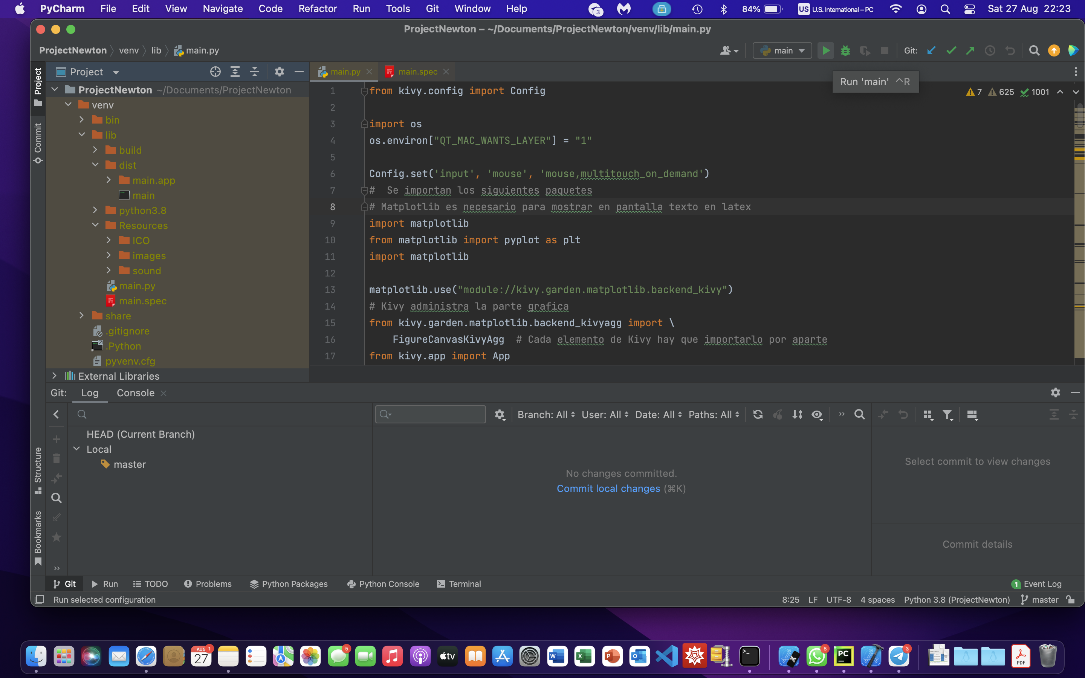This screenshot has width=1085, height=678.
Task: Click Collapse All in Project panel
Action: [255, 72]
